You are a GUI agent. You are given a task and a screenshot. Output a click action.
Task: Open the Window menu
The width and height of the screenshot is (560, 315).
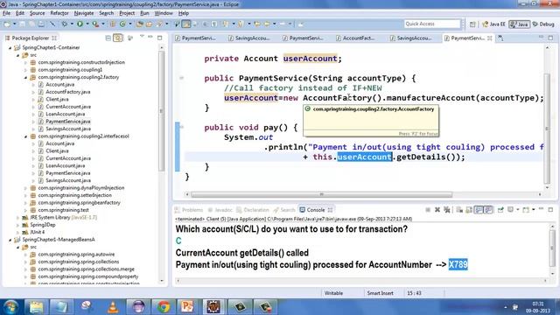click(x=164, y=13)
